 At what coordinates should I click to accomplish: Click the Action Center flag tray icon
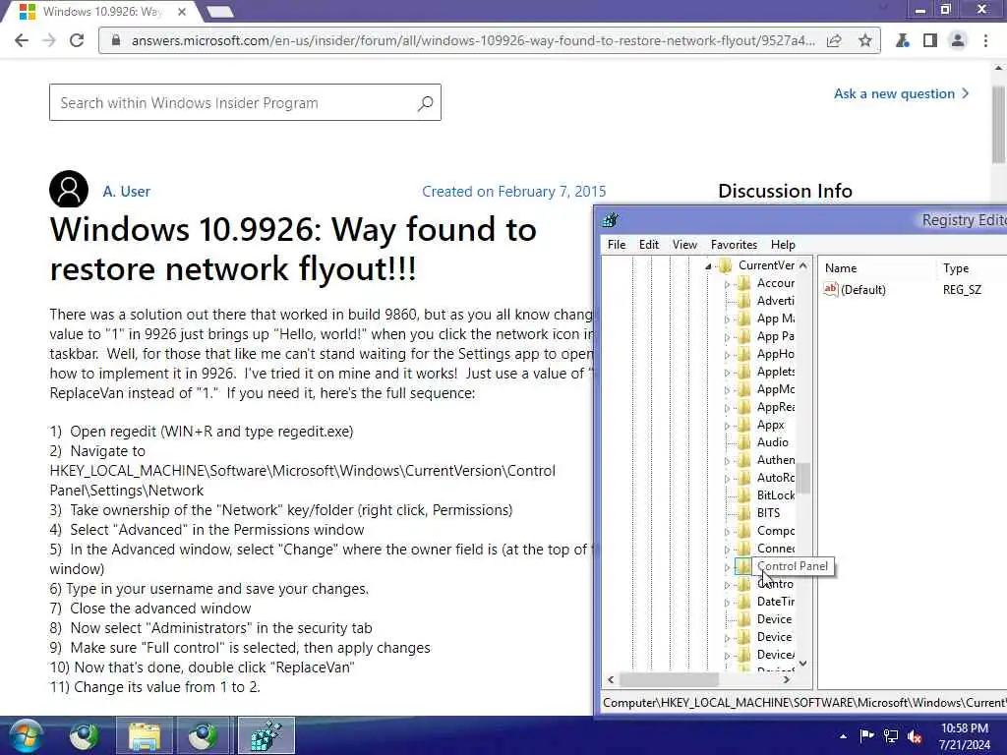tap(866, 735)
